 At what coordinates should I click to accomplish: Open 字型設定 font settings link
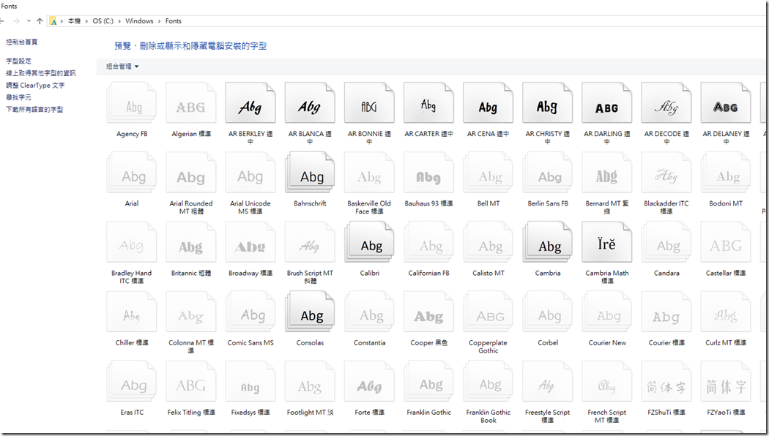tap(18, 61)
